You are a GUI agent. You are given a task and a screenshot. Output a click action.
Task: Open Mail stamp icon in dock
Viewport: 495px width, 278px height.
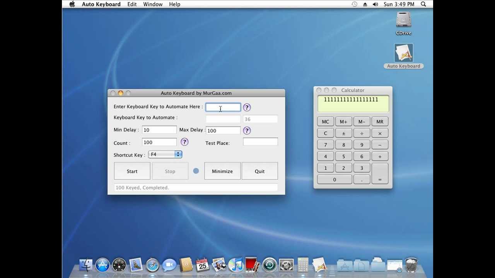[136, 265]
